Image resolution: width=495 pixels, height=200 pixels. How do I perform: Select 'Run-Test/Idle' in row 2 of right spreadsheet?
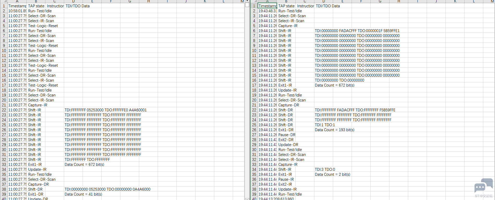coord(290,11)
